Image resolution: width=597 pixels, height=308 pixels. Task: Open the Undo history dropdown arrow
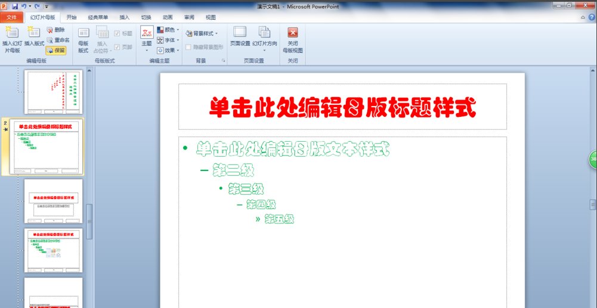coord(30,7)
